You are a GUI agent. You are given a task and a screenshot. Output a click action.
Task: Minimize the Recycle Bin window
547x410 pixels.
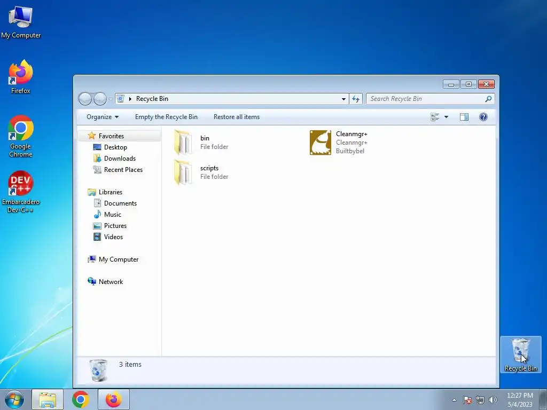(x=451, y=84)
